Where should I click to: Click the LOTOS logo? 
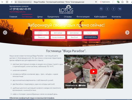tap(66, 9)
